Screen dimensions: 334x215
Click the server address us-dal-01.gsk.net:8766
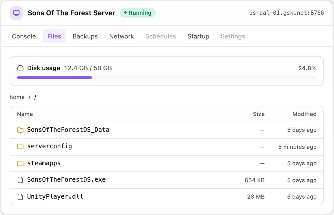click(287, 13)
